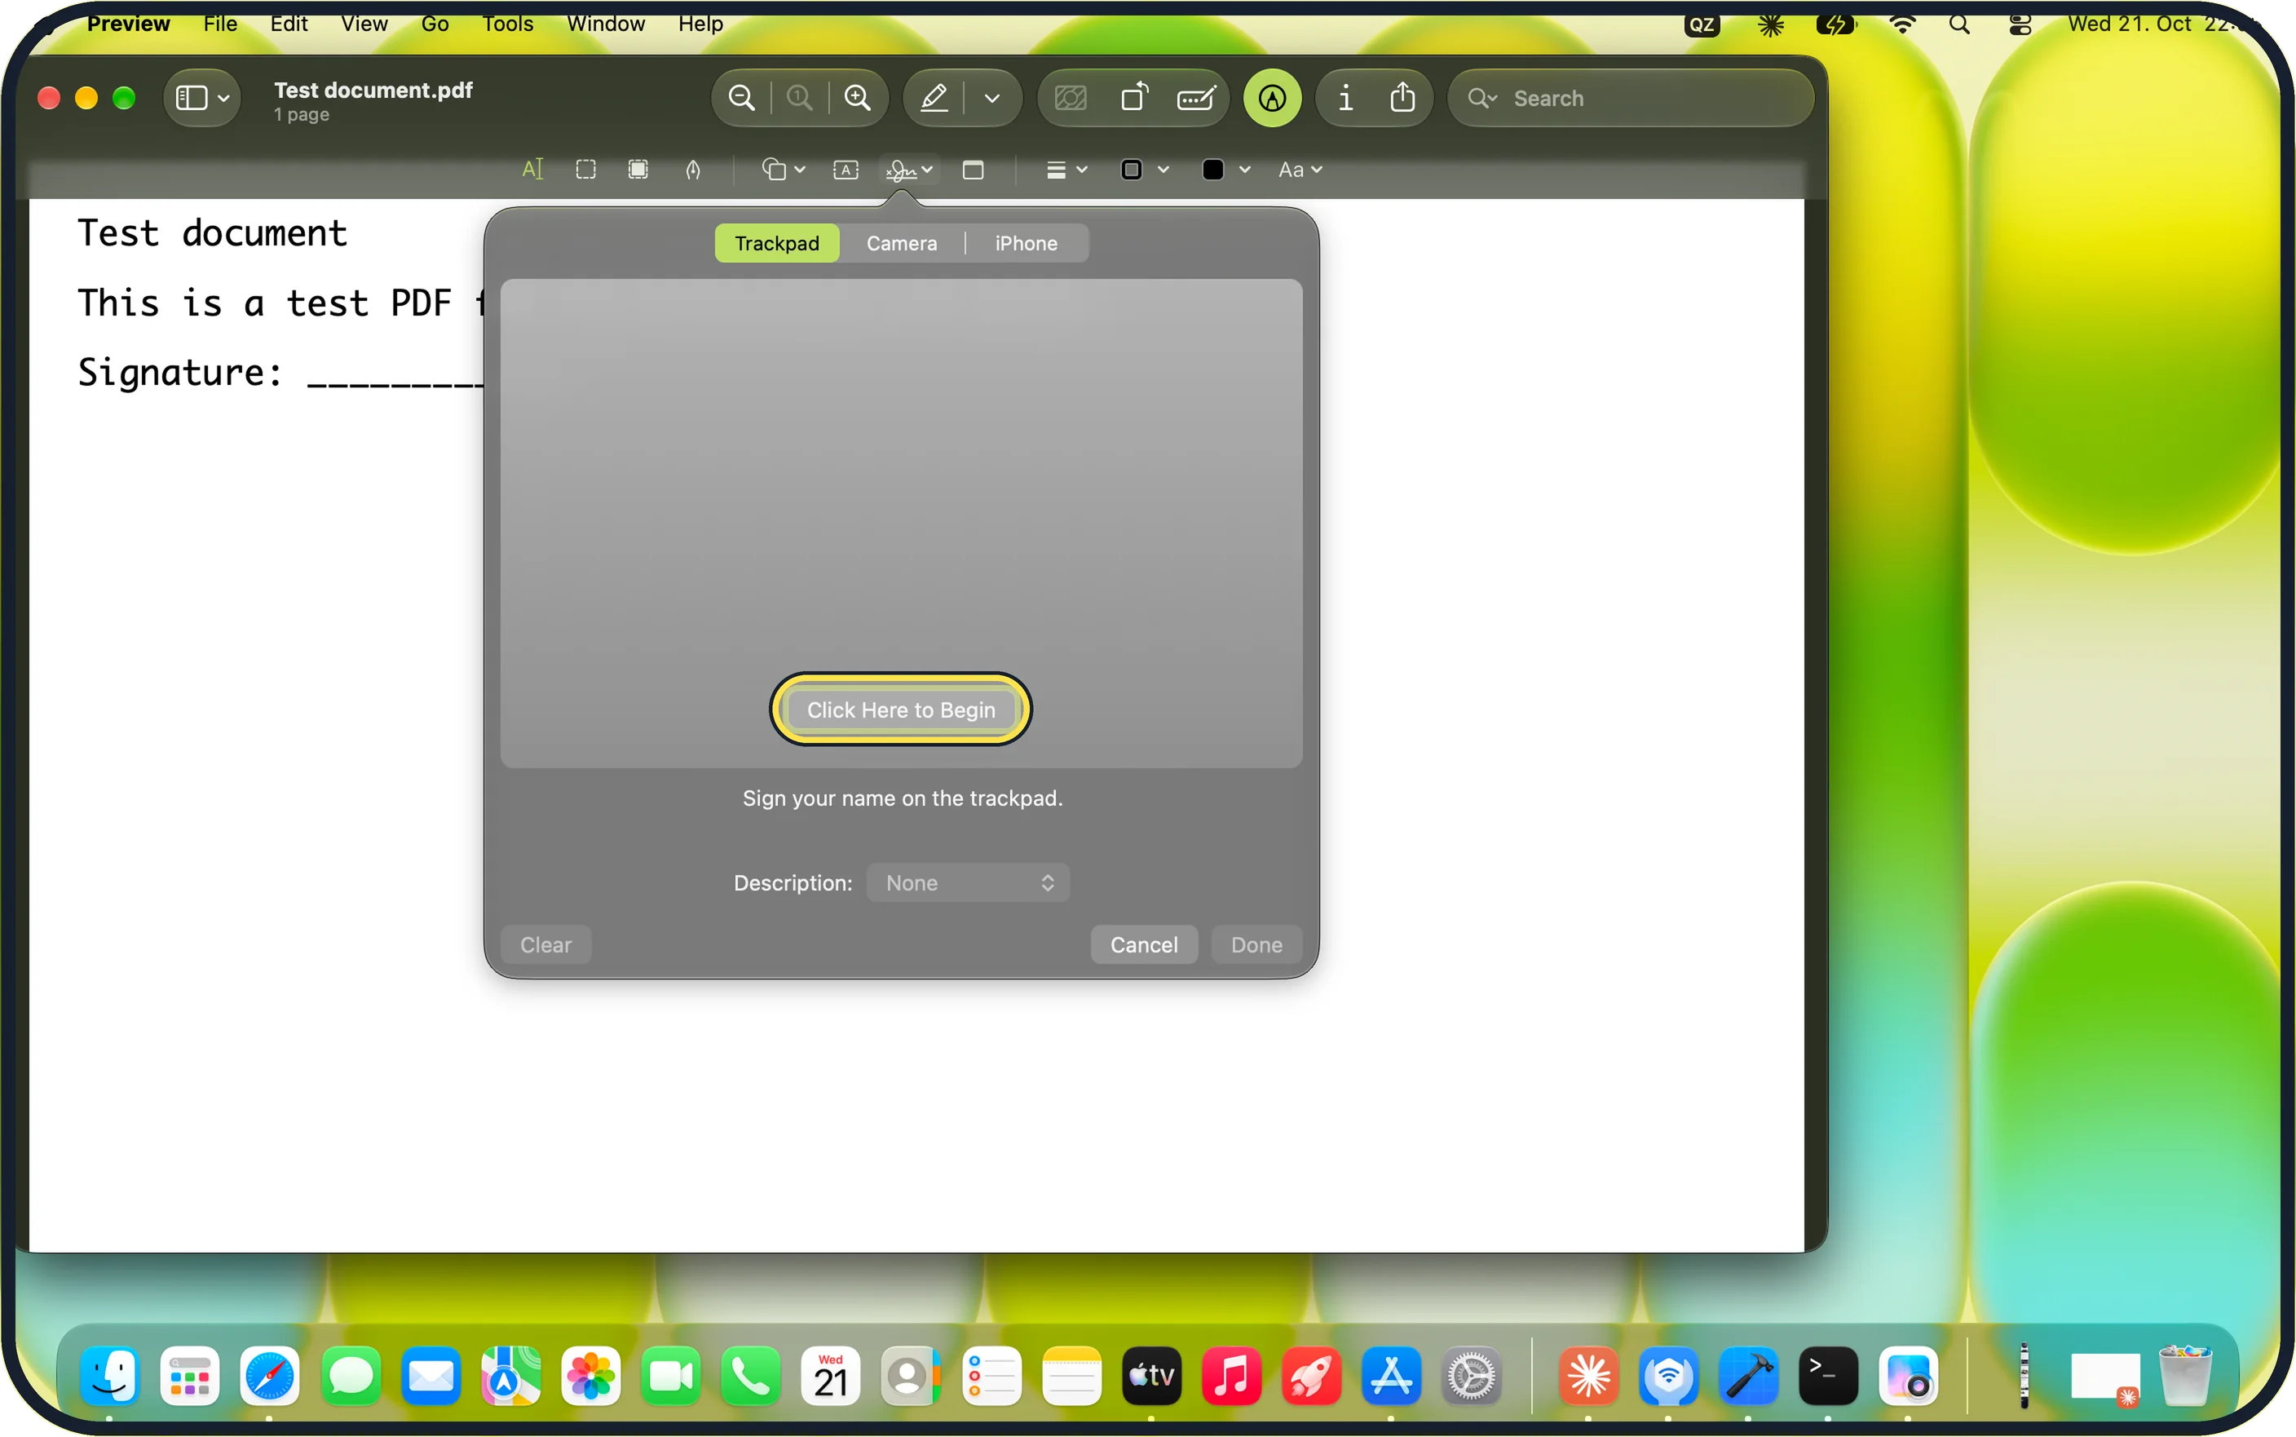
Task: Click the Done button
Action: click(x=1256, y=944)
